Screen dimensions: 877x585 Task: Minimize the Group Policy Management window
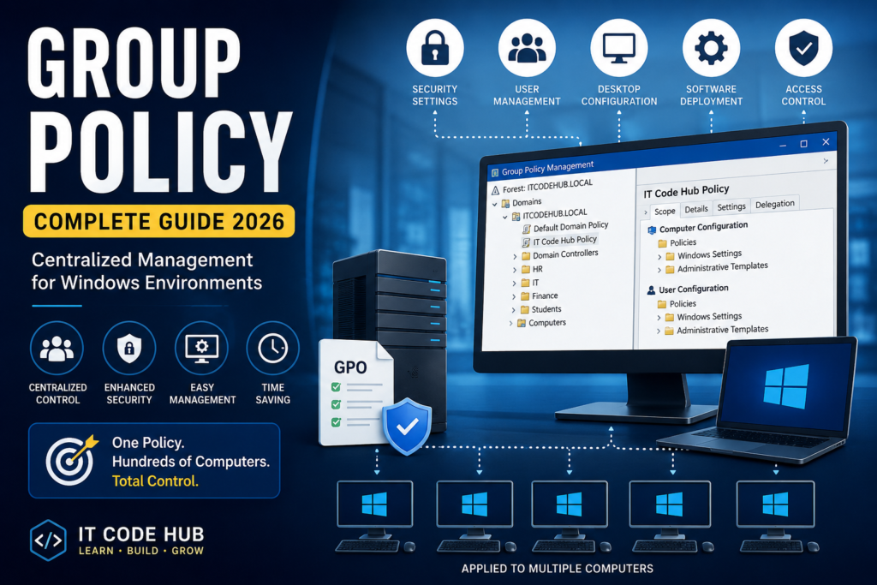(x=783, y=146)
